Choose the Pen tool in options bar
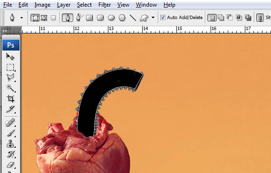The width and height of the screenshot is (271, 173). [68, 18]
